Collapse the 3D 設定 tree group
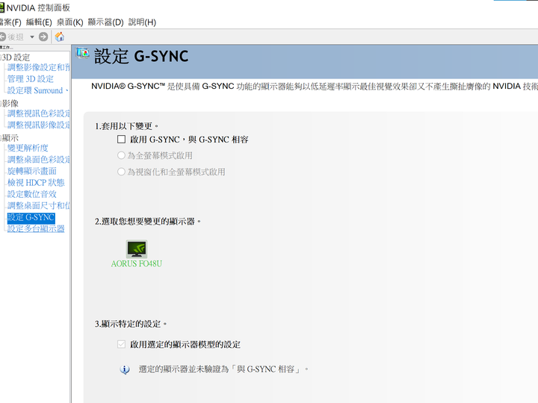538x403 pixels. pyautogui.click(x=1, y=57)
